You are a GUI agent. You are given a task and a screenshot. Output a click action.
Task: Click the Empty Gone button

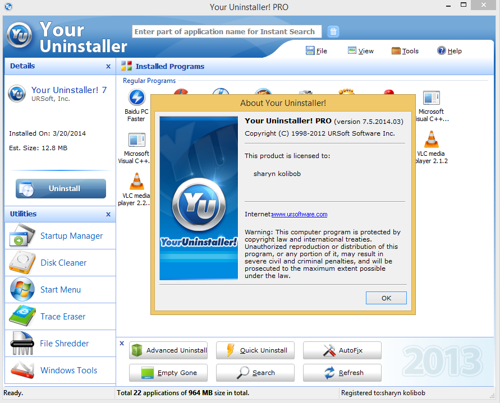point(168,373)
